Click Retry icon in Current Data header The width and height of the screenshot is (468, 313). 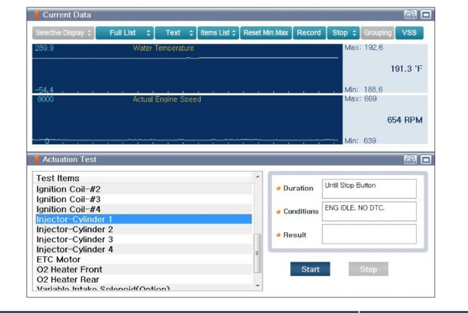pyautogui.click(x=410, y=15)
